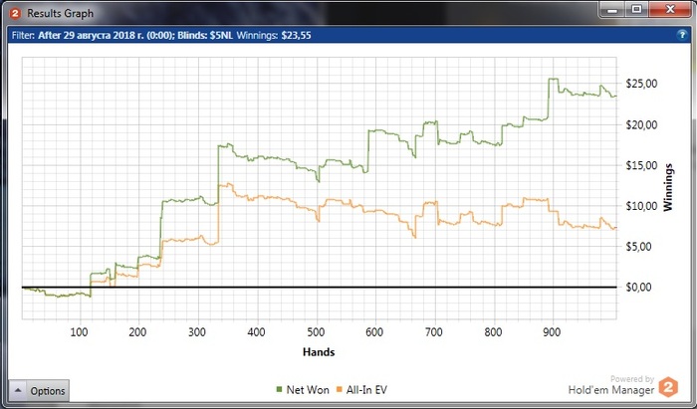
Task: Click the Hands axis title
Action: tap(319, 352)
